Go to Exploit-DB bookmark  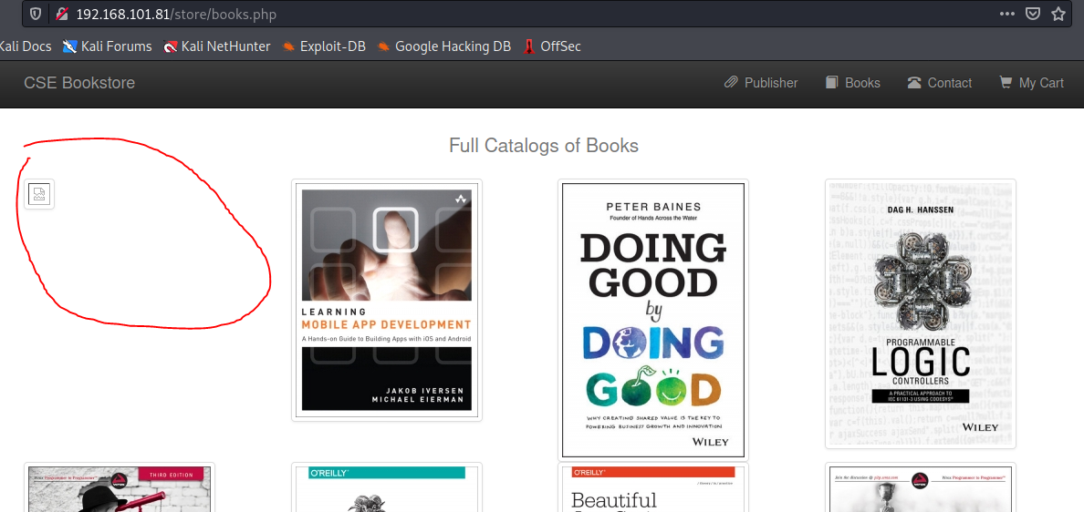(324, 46)
